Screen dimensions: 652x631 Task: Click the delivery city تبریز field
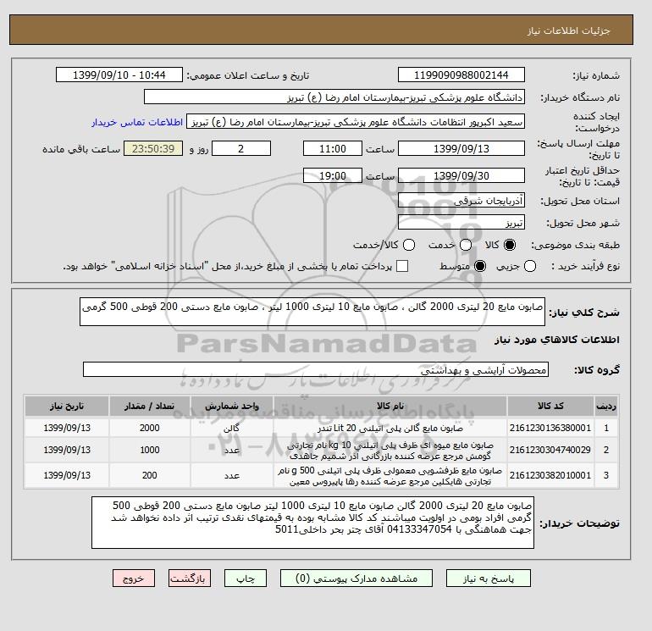461,222
